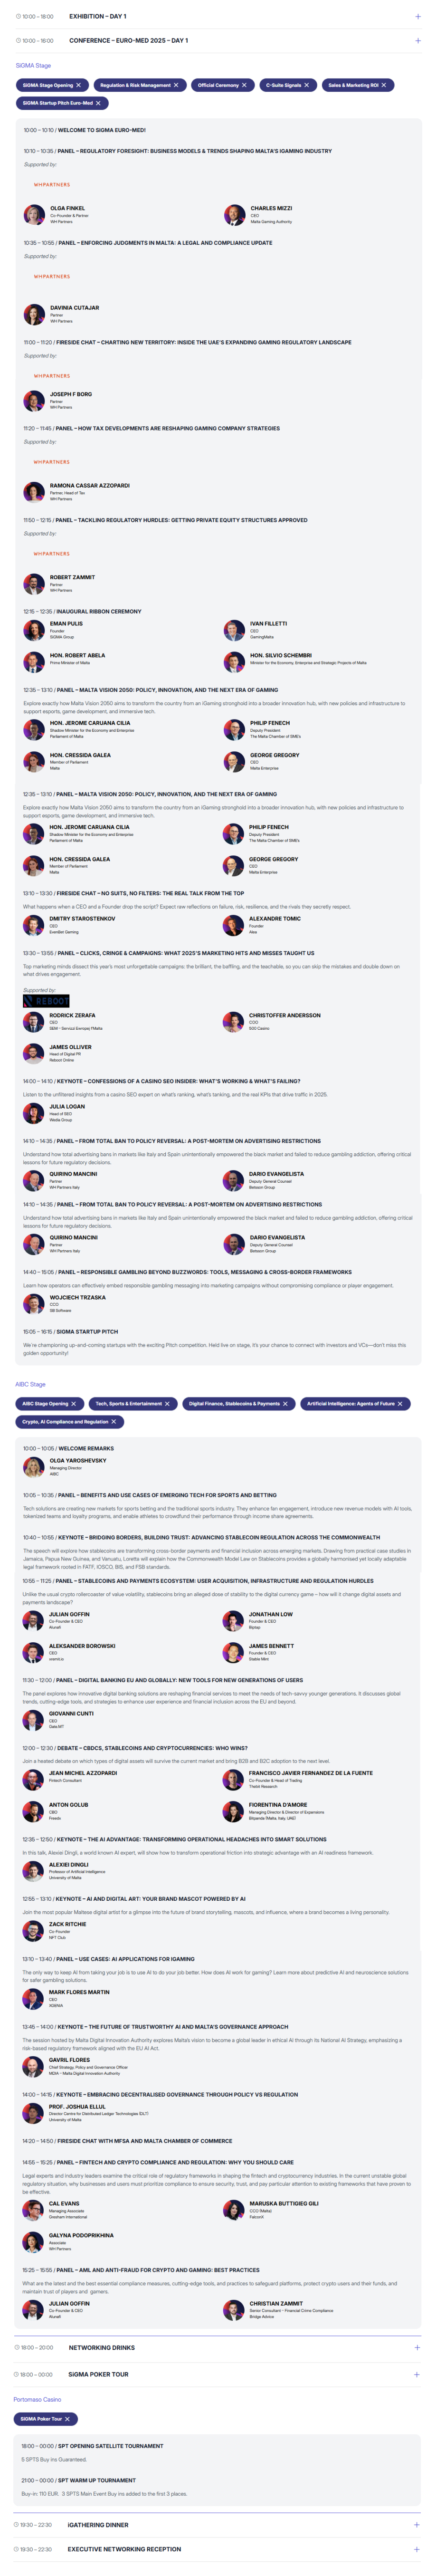Remove Crypto, AI Compliance and Regulation chip
This screenshot has width=436, height=2576.
point(114,1421)
